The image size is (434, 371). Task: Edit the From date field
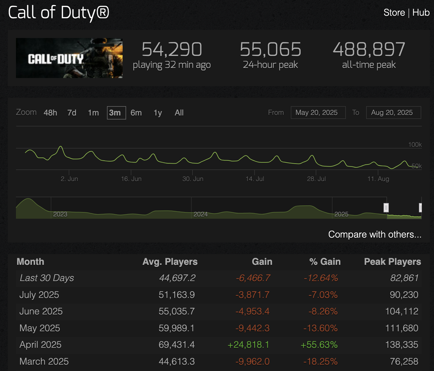tap(318, 113)
